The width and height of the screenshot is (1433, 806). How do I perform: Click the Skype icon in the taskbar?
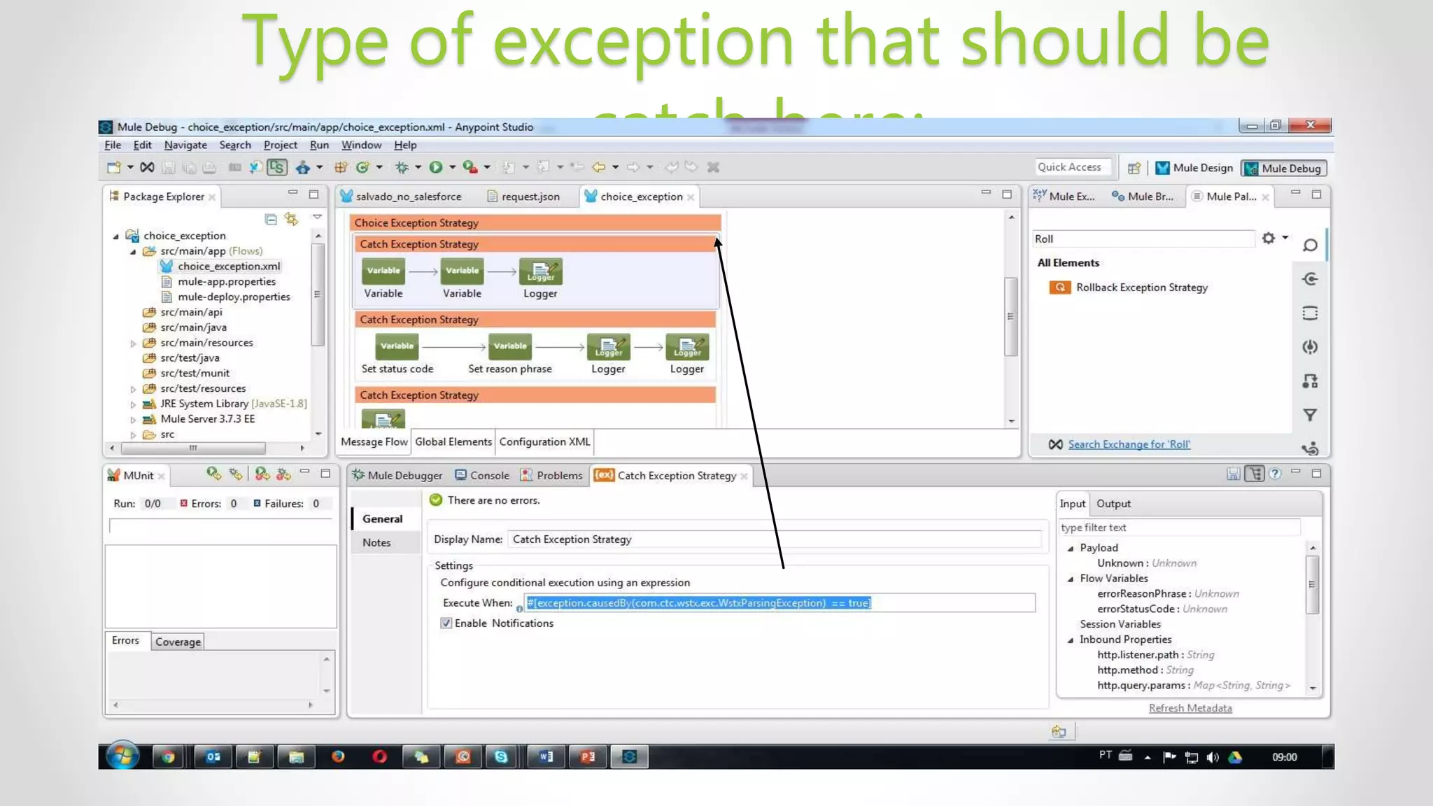coord(501,756)
